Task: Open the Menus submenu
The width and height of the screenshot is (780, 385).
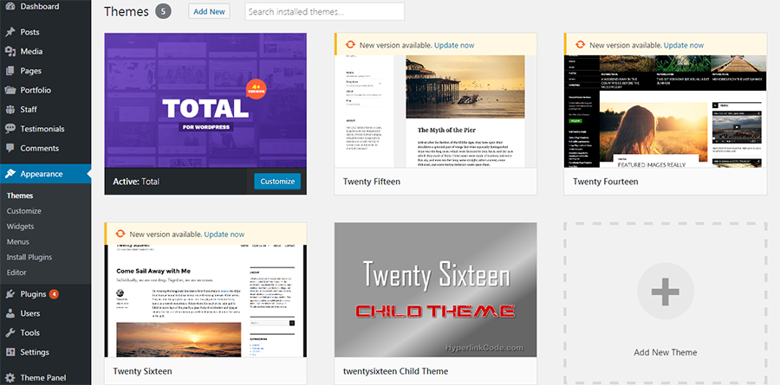Action: 18,242
